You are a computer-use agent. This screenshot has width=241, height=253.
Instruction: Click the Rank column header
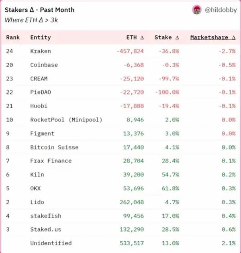pos(13,37)
